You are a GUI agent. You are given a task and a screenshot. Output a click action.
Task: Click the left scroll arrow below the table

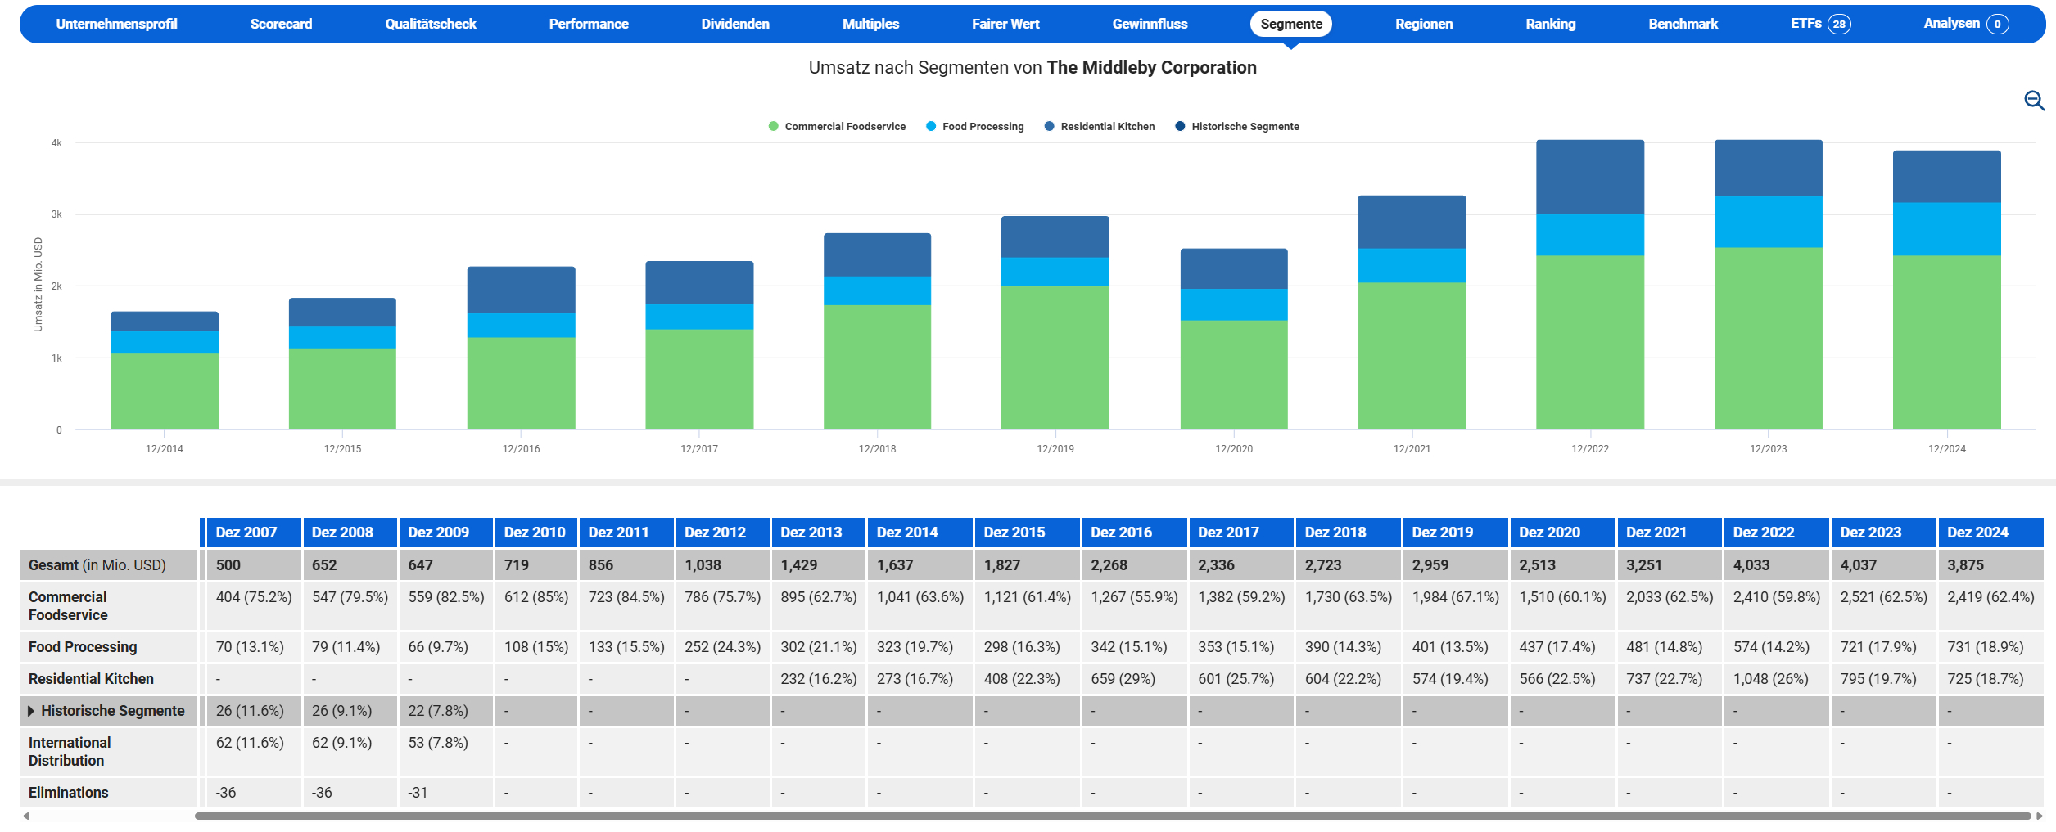(26, 816)
